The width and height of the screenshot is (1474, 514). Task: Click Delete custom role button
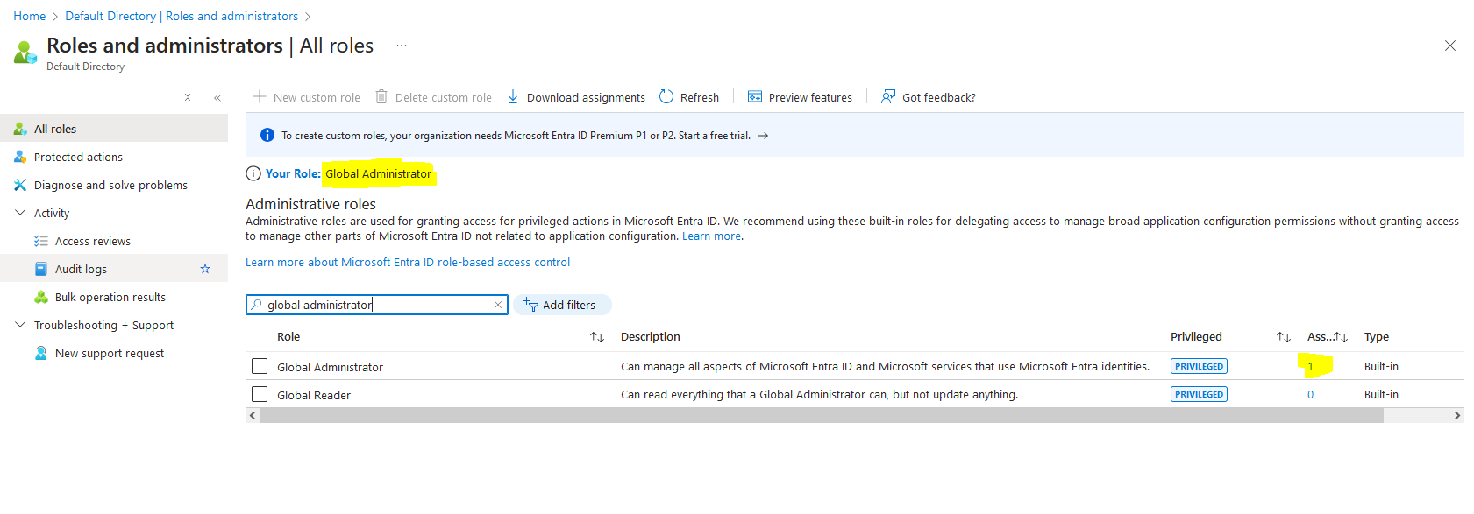click(x=433, y=97)
